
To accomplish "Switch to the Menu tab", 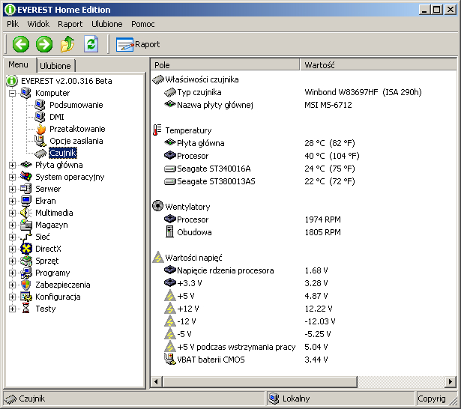I will [18, 64].
